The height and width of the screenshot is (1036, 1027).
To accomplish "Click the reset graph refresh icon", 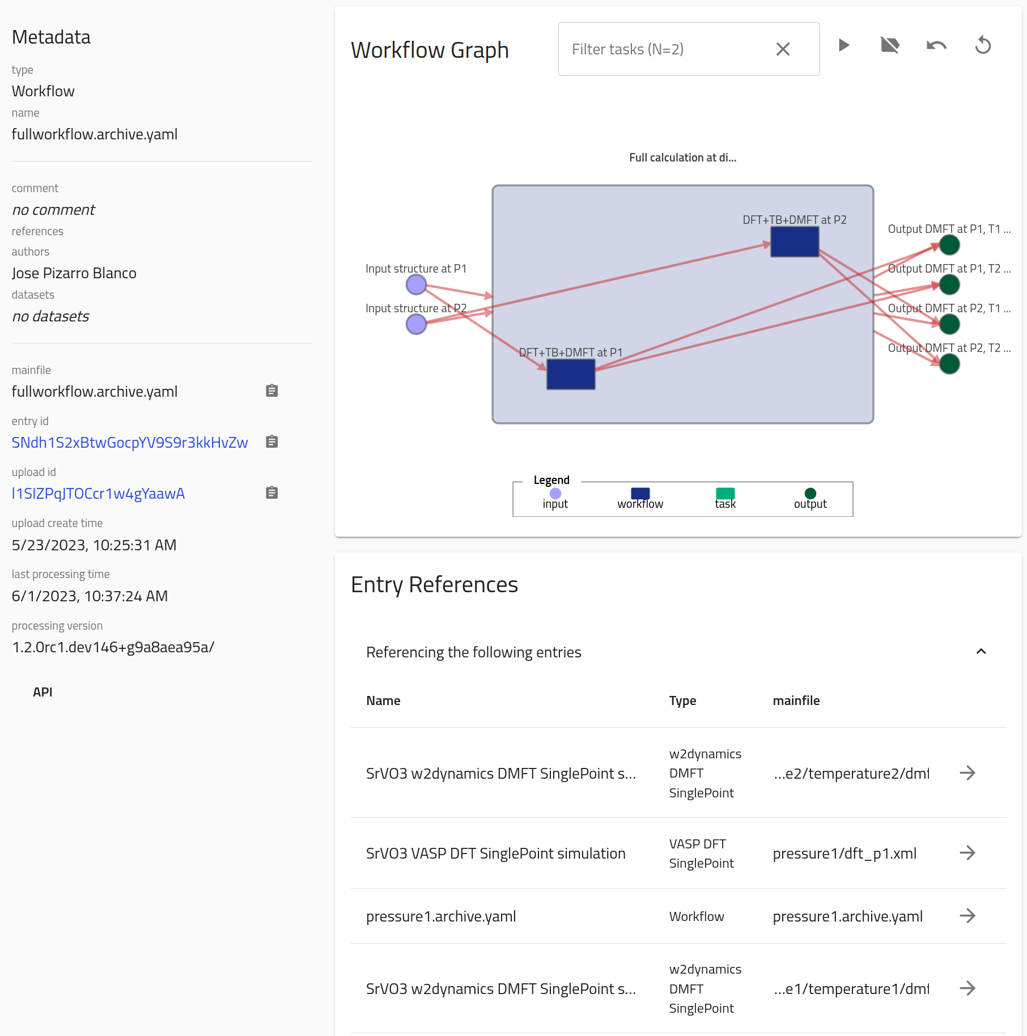I will (x=983, y=45).
